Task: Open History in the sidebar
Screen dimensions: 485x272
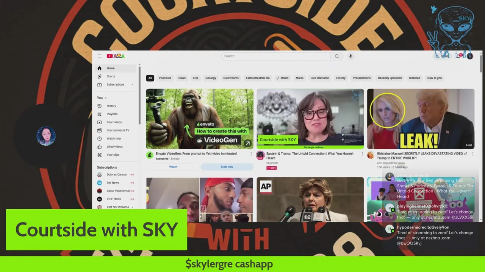Action: tap(115, 106)
